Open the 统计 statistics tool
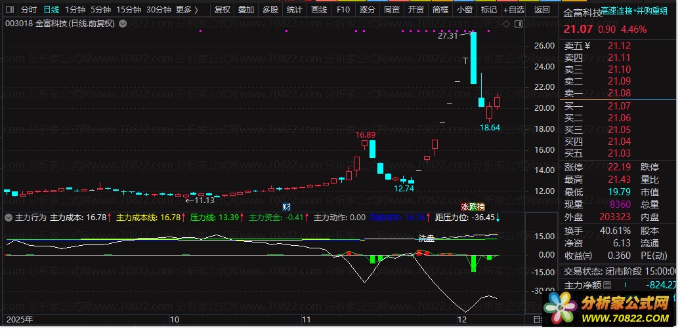The height and width of the screenshot is (329, 680). pyautogui.click(x=295, y=10)
